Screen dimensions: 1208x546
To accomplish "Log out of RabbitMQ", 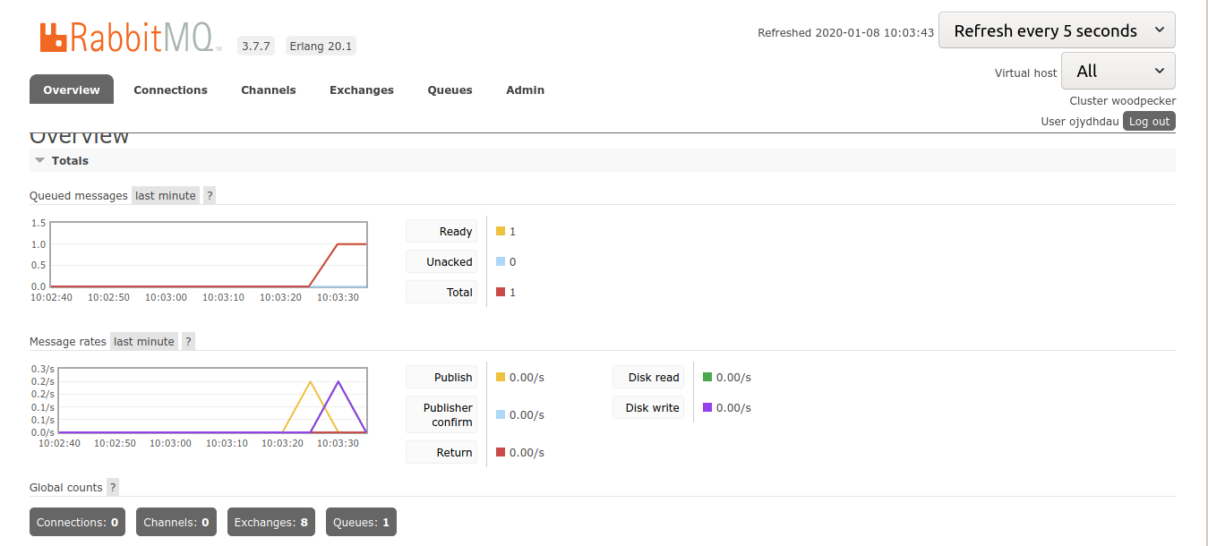I will click(1149, 121).
